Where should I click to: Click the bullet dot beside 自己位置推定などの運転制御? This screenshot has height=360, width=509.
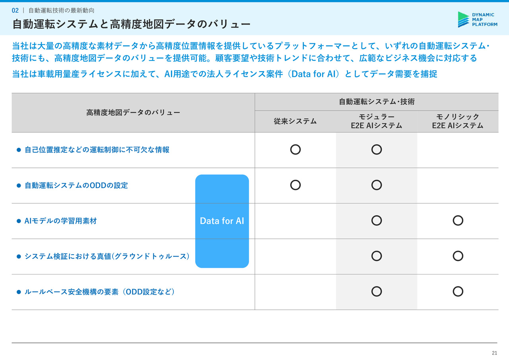click(x=18, y=150)
